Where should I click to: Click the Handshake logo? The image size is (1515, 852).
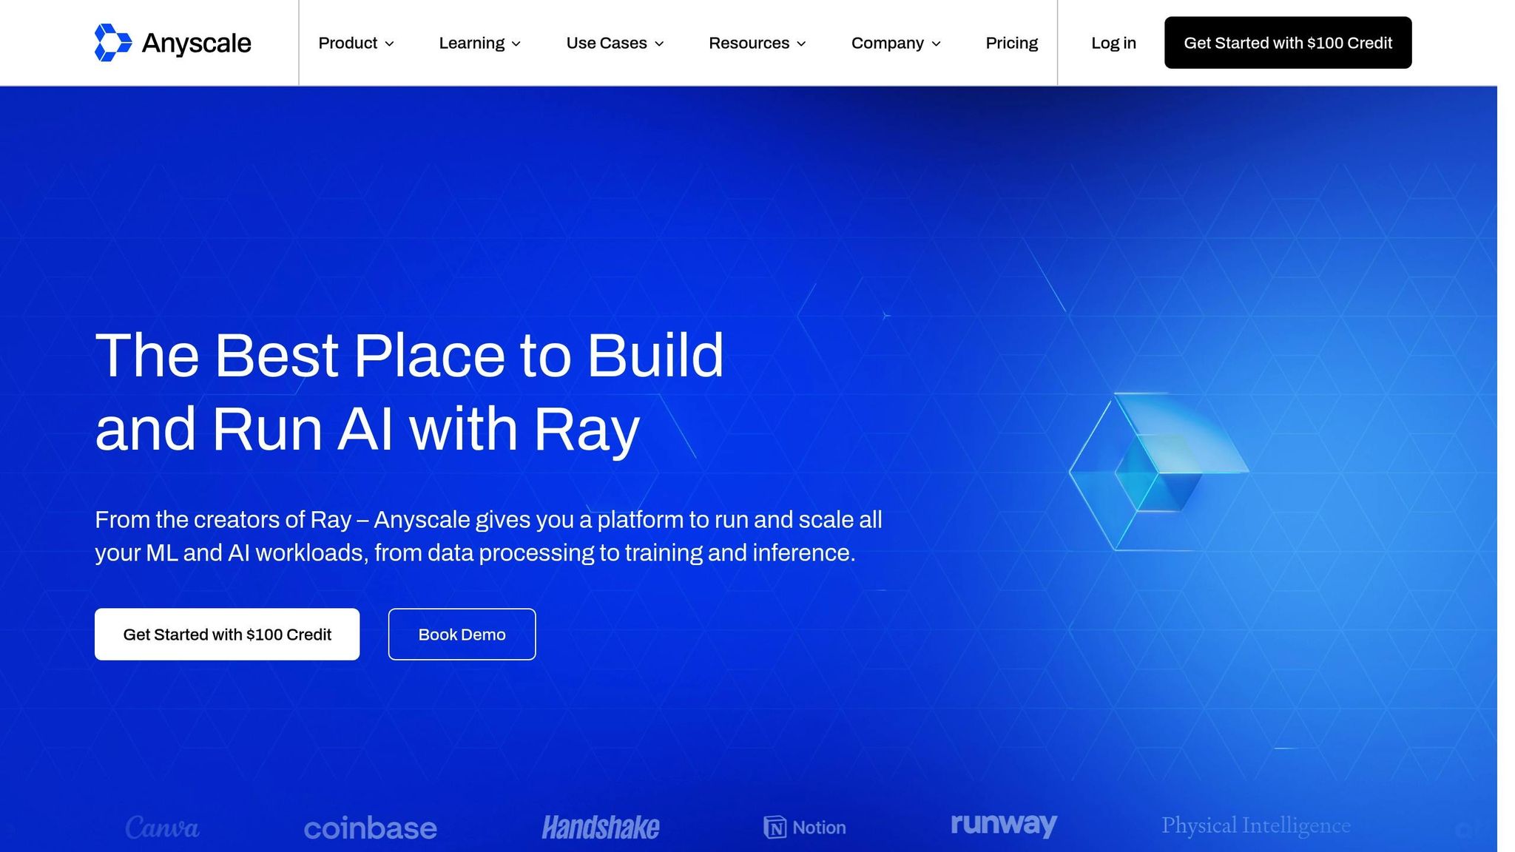[x=601, y=827]
